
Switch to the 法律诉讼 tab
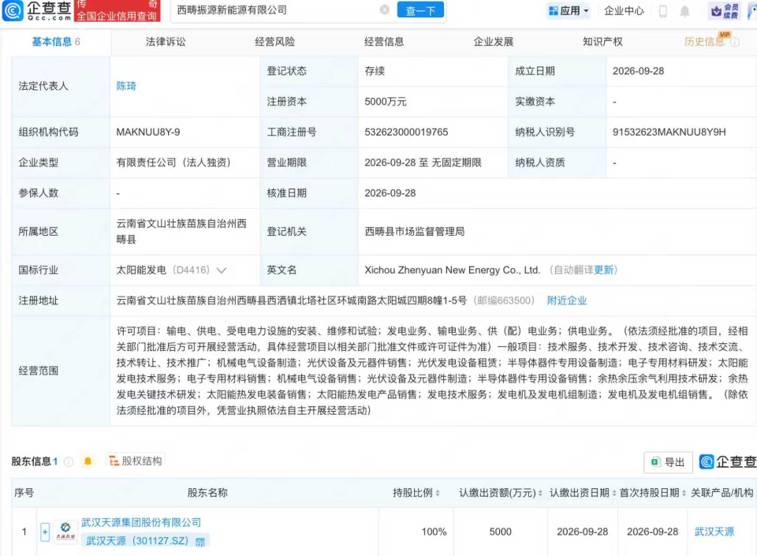[x=166, y=42]
